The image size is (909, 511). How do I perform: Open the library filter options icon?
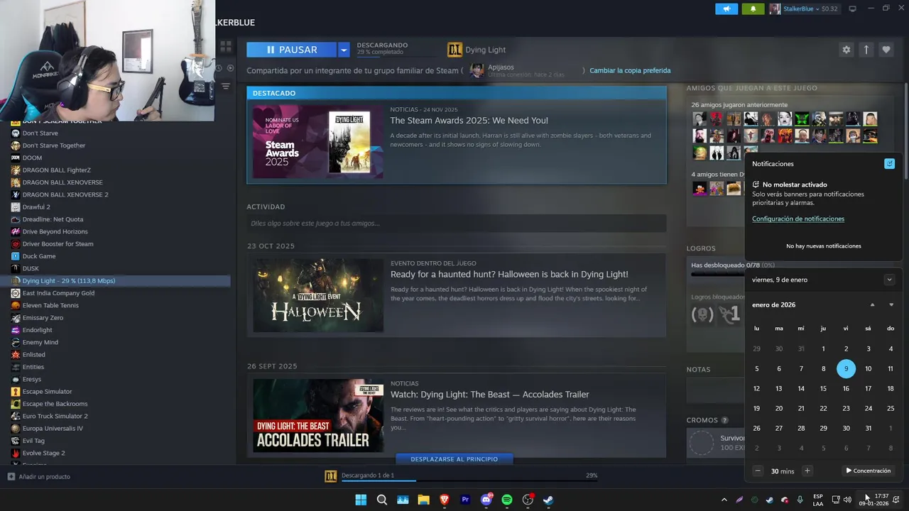[x=225, y=86]
